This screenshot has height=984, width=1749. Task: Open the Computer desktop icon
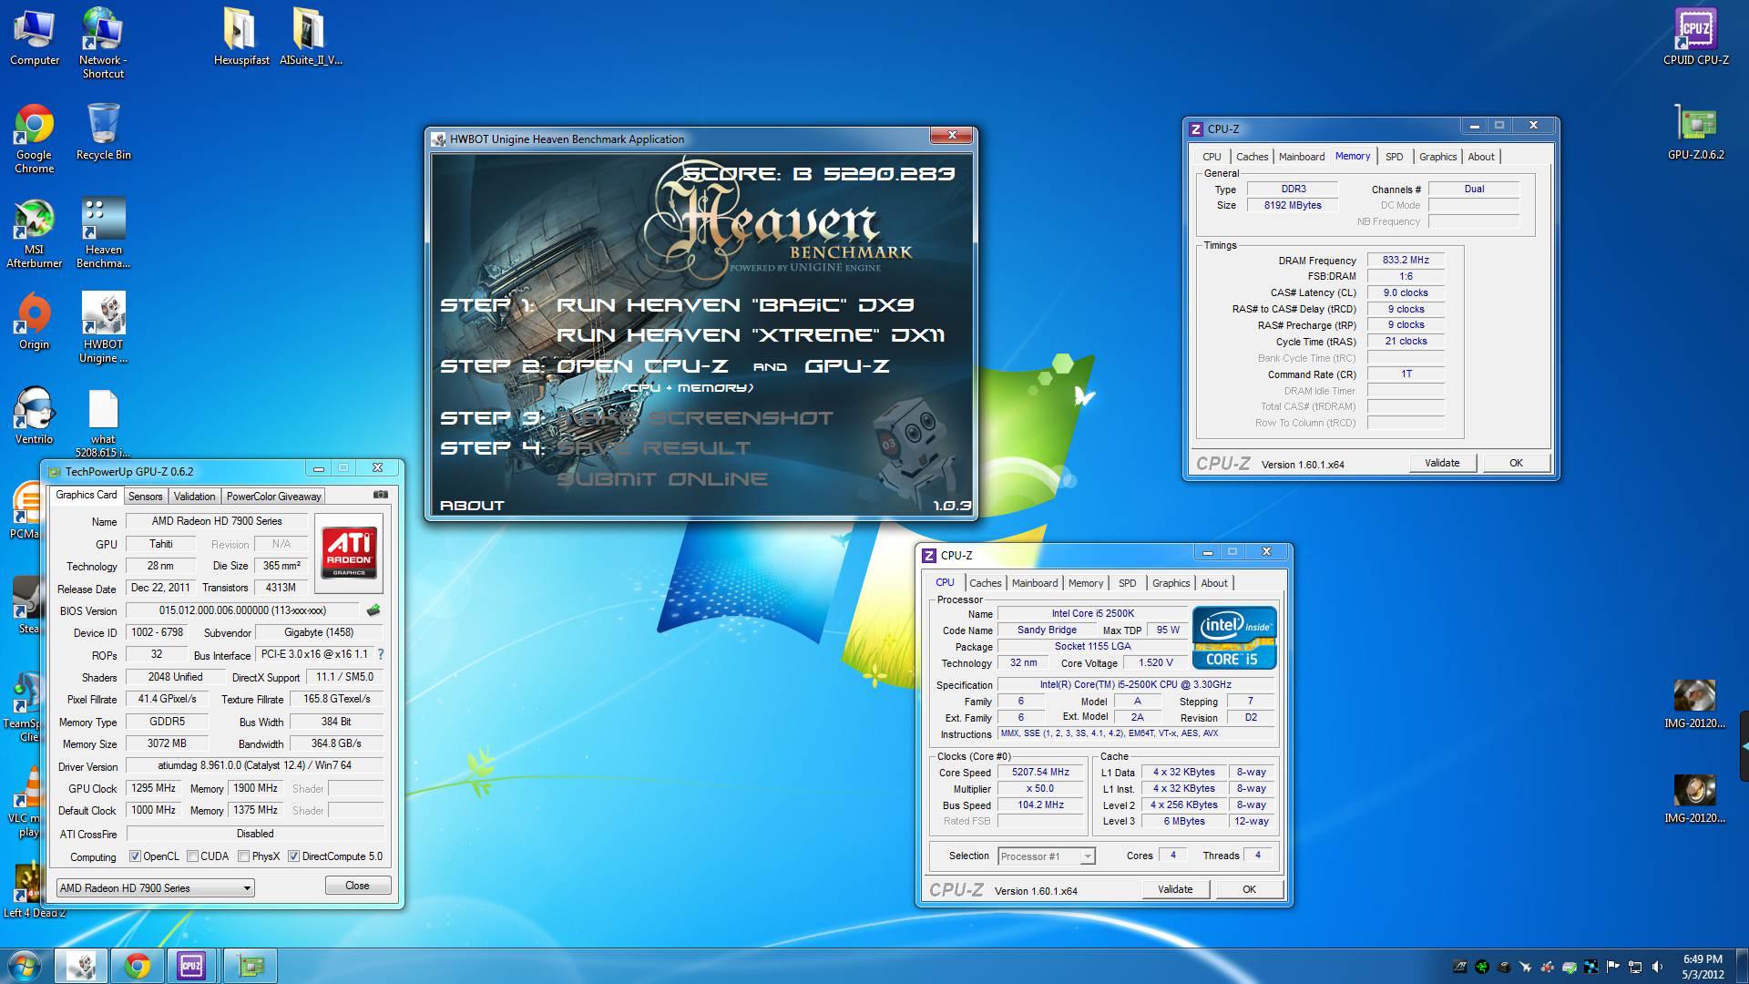(35, 36)
